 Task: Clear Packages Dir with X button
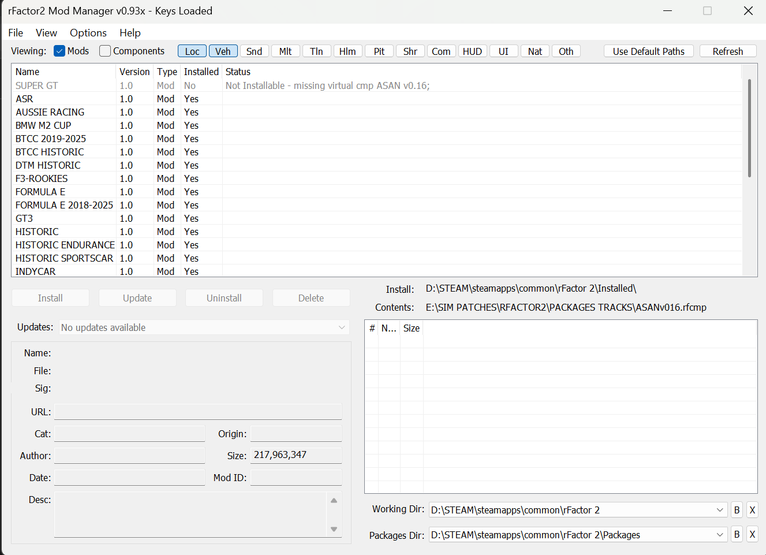(x=752, y=535)
